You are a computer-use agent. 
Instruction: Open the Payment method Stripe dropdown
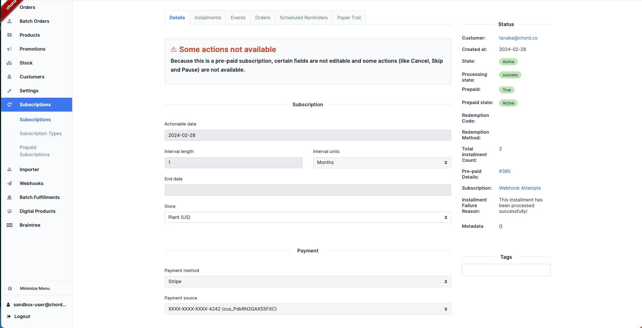(x=308, y=282)
